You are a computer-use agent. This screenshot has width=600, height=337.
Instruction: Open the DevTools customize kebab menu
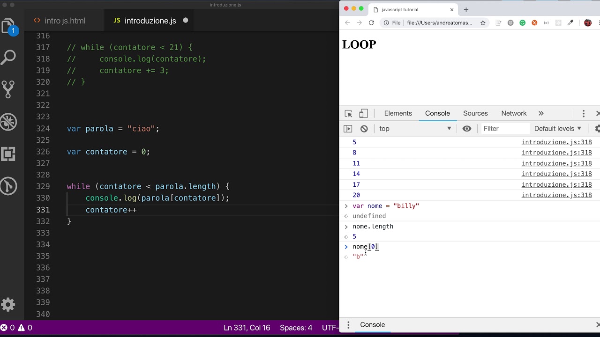click(584, 114)
